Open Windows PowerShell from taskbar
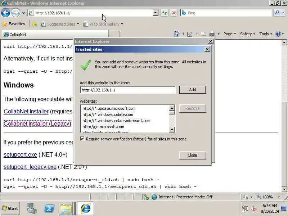Screen dimensions: 288x216 (49, 208)
